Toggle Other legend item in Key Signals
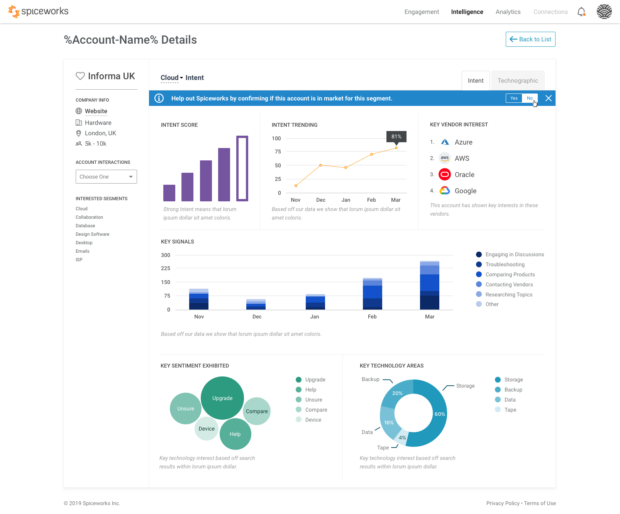Screen dimensions: 620x514 [487, 304]
